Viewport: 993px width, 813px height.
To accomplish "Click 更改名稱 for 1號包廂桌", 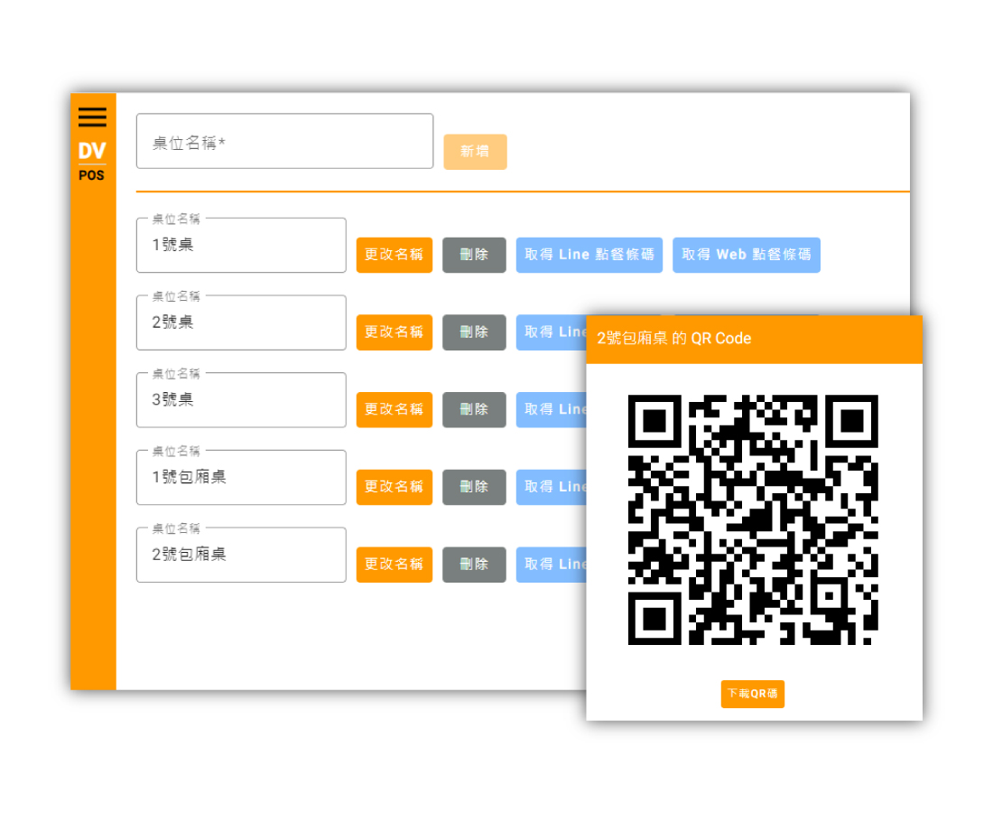I will pos(394,487).
